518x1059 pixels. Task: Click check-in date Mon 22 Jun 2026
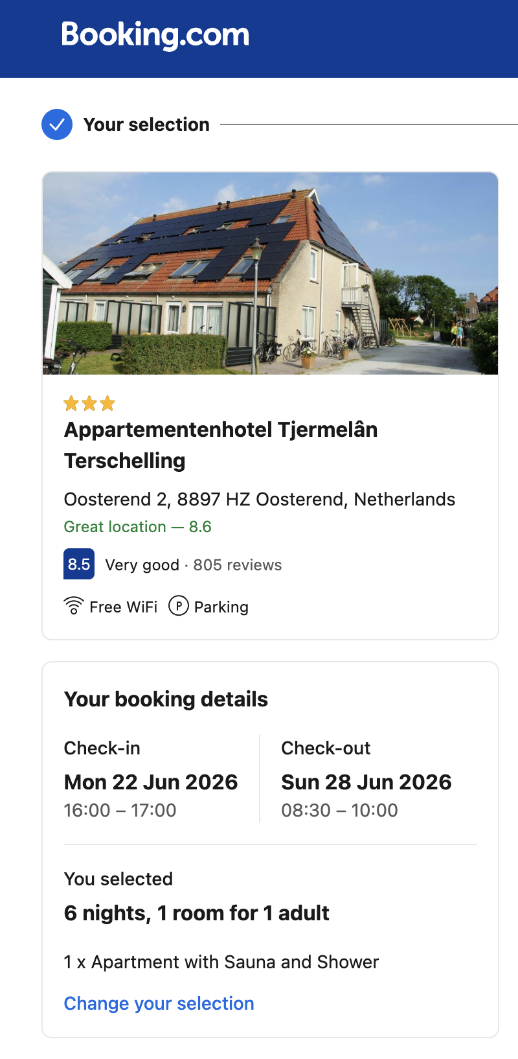pyautogui.click(x=151, y=782)
